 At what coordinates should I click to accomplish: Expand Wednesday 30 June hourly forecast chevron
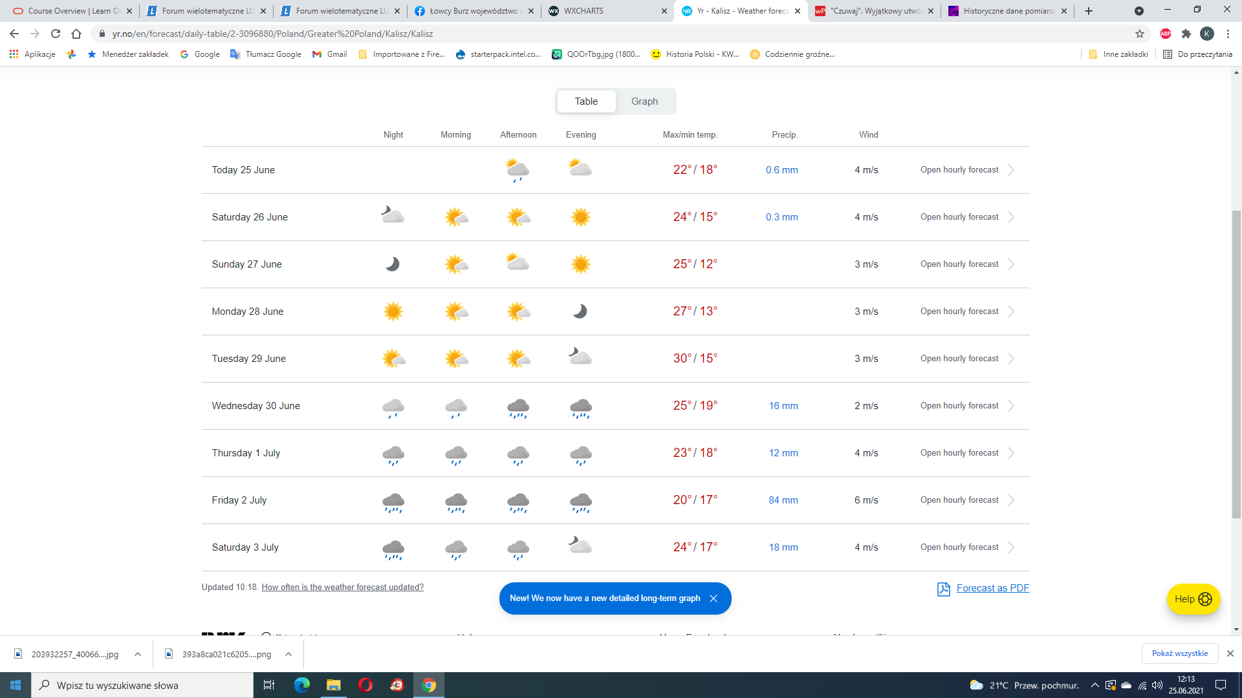[x=1011, y=406]
